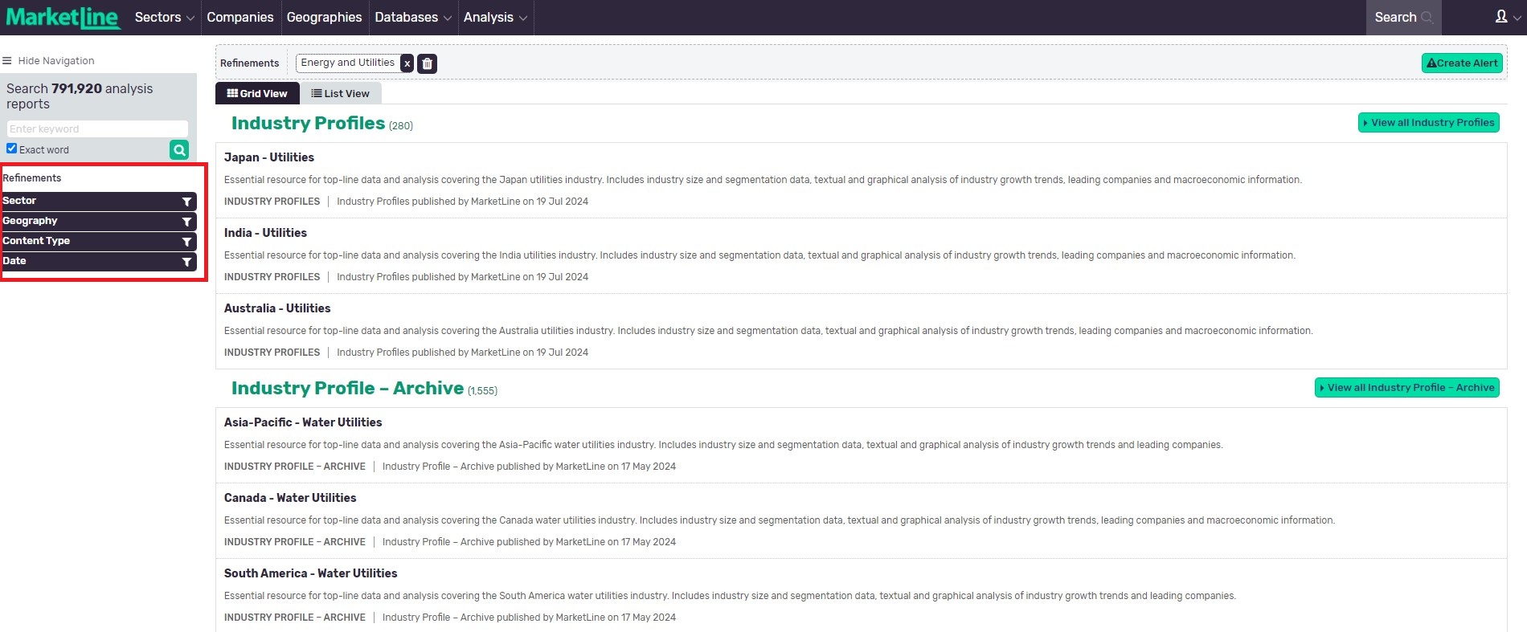Click the MarketLine logo
This screenshot has height=632, width=1527.
coord(63,17)
